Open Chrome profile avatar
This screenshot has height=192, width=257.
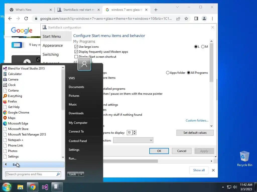(204, 18)
